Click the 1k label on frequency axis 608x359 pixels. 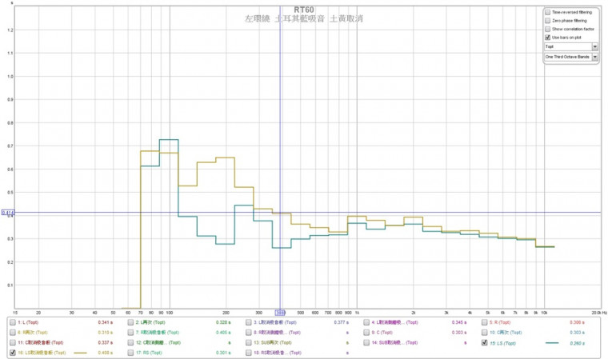click(x=357, y=313)
